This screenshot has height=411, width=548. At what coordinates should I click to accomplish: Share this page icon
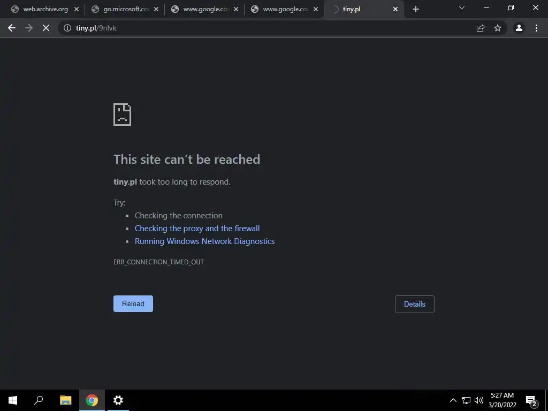point(481,28)
